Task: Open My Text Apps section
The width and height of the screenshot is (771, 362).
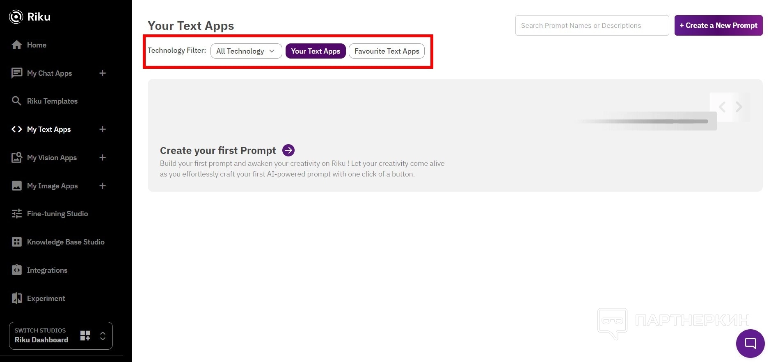Action: tap(49, 129)
